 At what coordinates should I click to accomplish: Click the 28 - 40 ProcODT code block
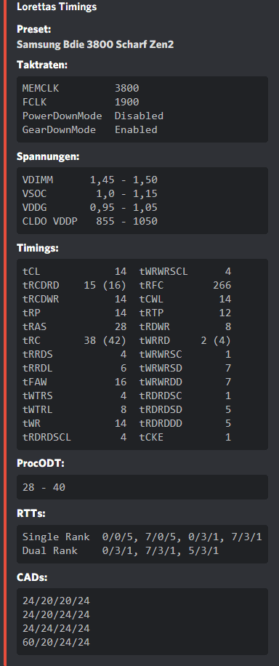click(142, 487)
